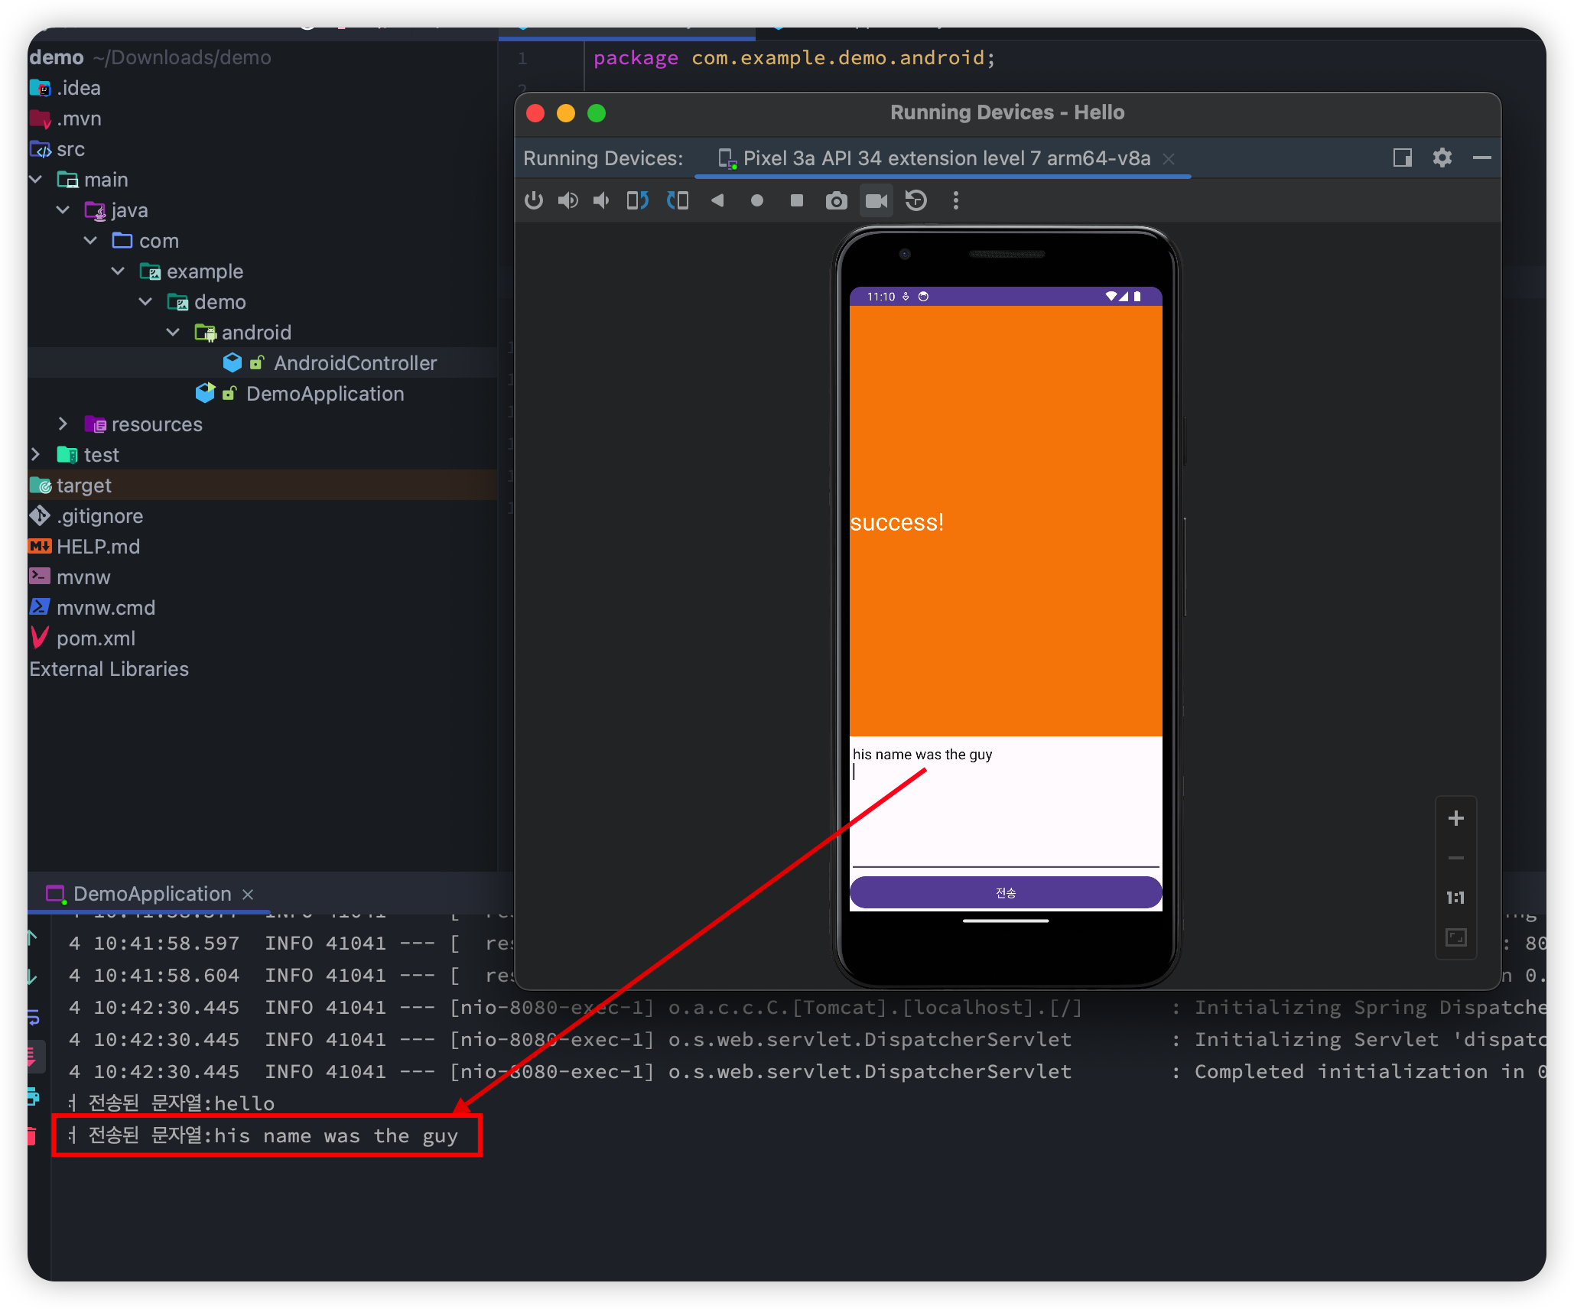The height and width of the screenshot is (1309, 1574).
Task: Expand the resources folder
Action: [63, 424]
